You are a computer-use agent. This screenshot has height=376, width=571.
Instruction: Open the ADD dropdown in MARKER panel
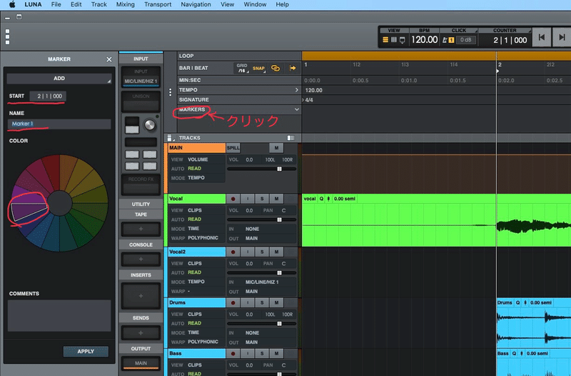tap(59, 79)
